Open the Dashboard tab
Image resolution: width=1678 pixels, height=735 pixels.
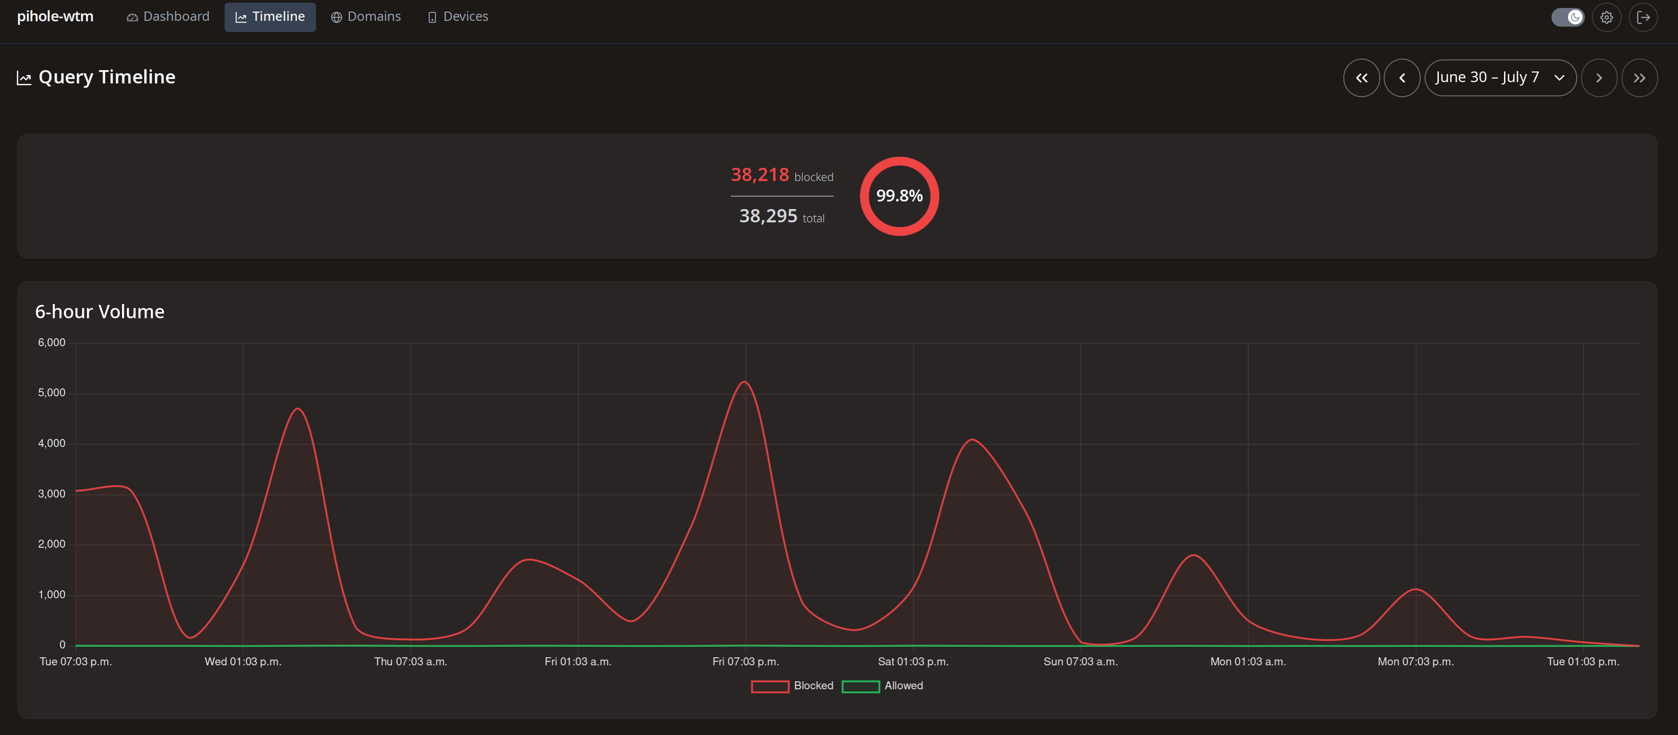[x=168, y=17]
